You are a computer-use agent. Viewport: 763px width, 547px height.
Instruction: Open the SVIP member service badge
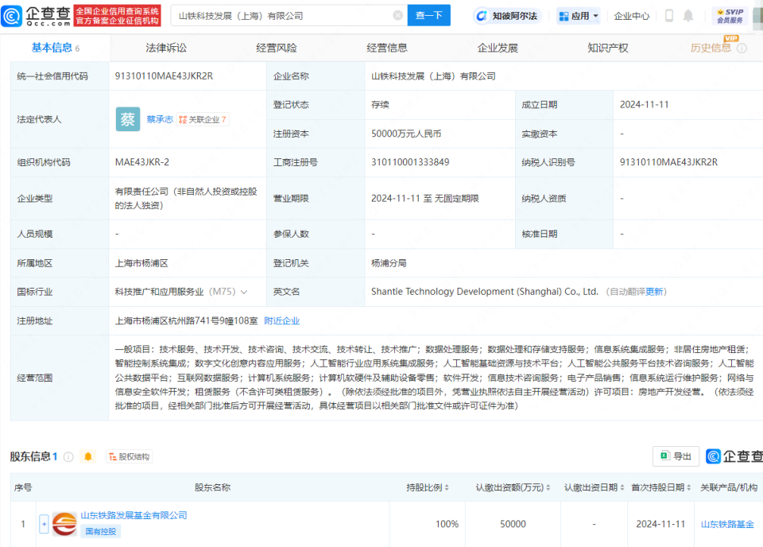pos(730,16)
